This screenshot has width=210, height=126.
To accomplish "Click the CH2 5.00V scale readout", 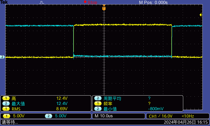I will coord(61,116).
